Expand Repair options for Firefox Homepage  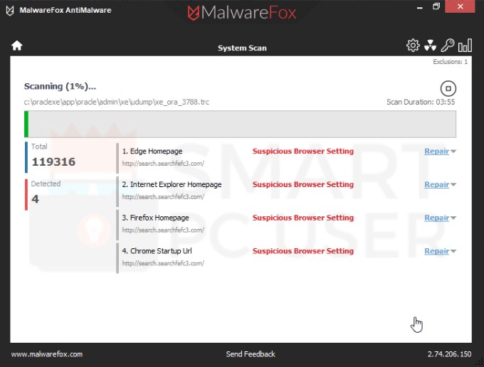[453, 218]
